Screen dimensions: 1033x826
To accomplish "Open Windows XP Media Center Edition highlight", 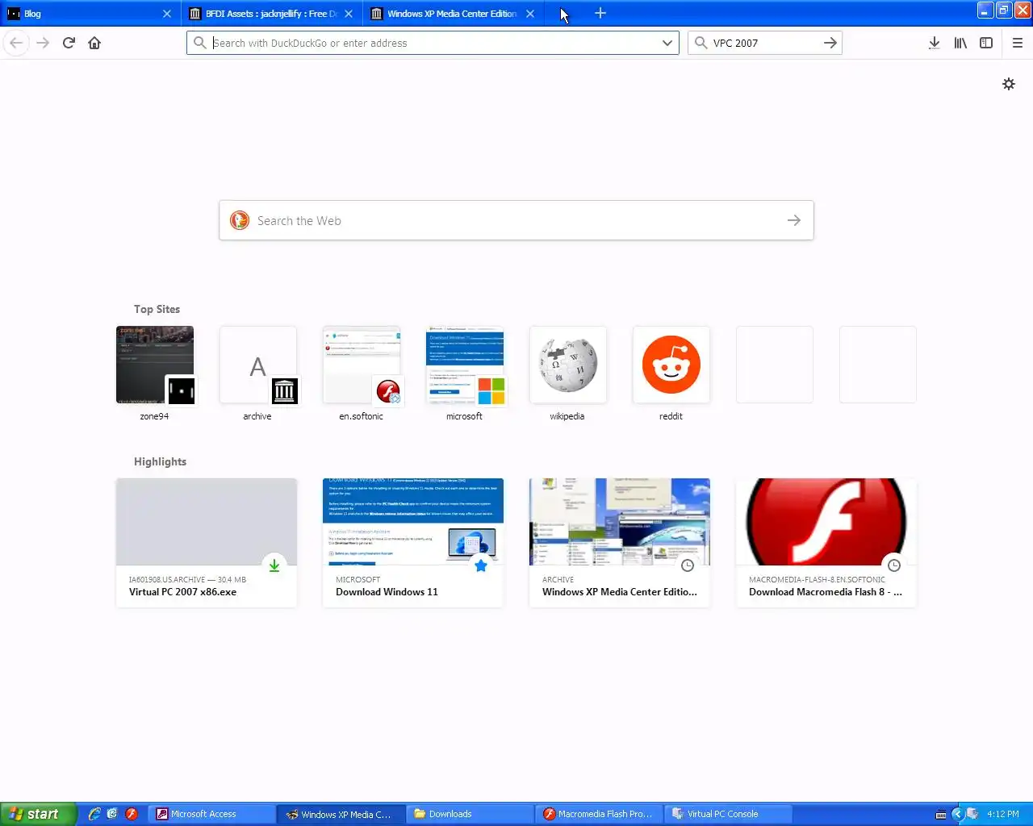I will coord(620,542).
